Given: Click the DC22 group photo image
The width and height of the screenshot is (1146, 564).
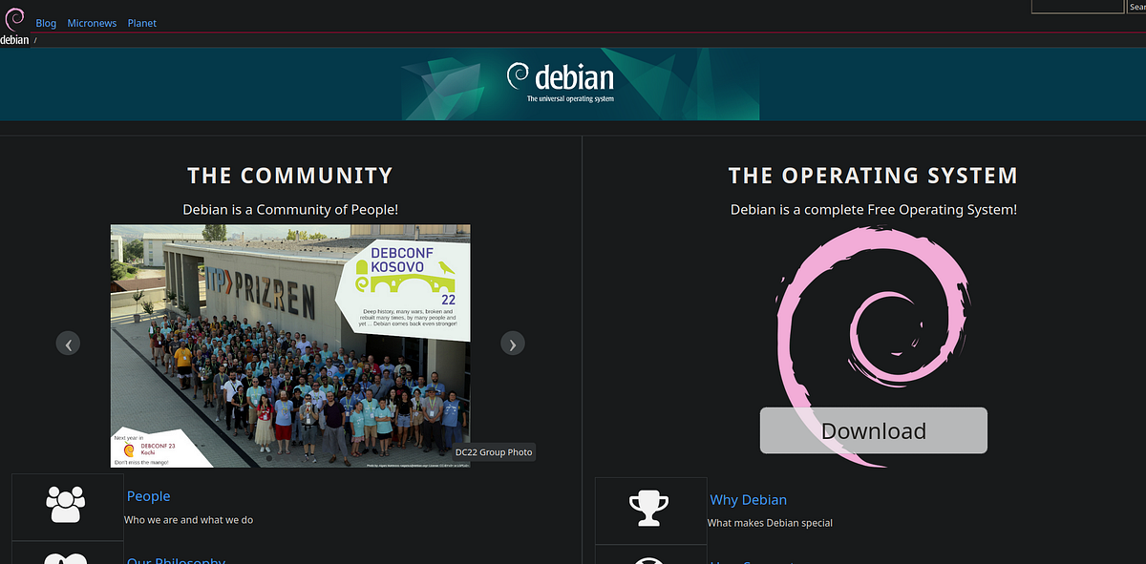Looking at the screenshot, I should (x=290, y=345).
